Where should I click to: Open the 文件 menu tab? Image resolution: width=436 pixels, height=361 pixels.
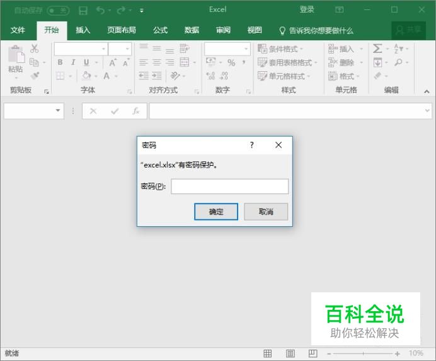18,30
